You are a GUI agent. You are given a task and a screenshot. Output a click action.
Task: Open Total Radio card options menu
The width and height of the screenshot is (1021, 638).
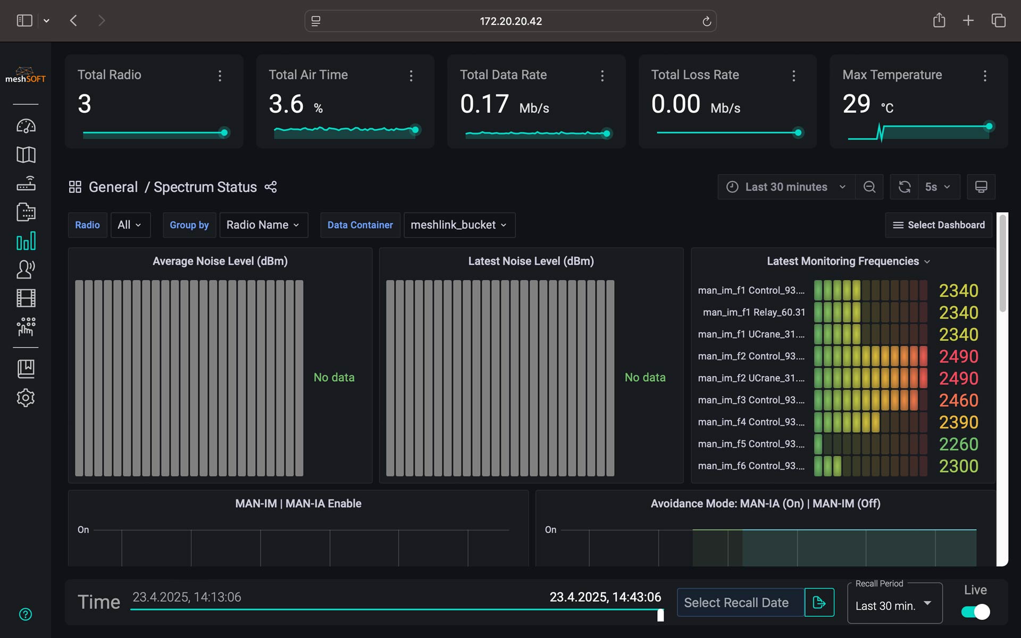220,75
